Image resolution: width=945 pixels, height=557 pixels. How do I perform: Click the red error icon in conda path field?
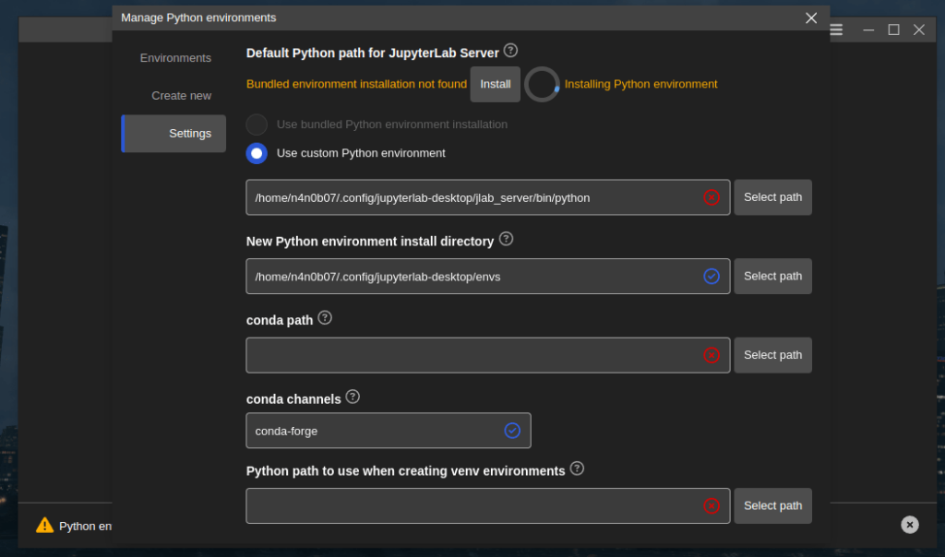711,354
